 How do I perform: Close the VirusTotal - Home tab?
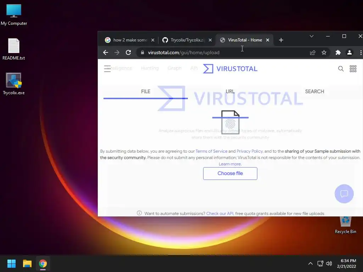coord(268,40)
